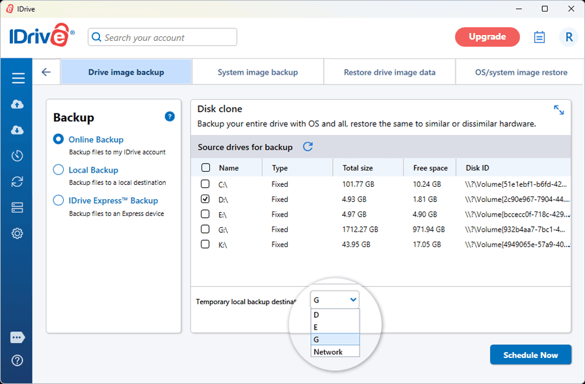Click the blue help icon in Backup panel
This screenshot has height=384, width=585.
click(x=170, y=117)
